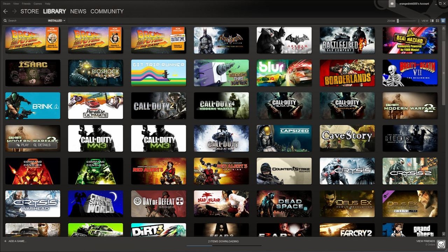Switch to small list view icon
448x252 pixels.
click(x=437, y=21)
